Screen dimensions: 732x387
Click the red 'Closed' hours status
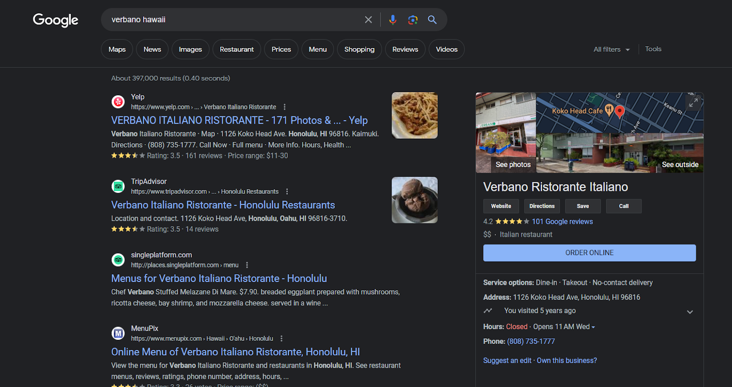517,327
